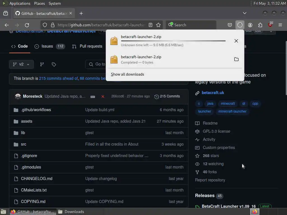Open the .gitignore file
The image size is (287, 215).
coord(29,156)
